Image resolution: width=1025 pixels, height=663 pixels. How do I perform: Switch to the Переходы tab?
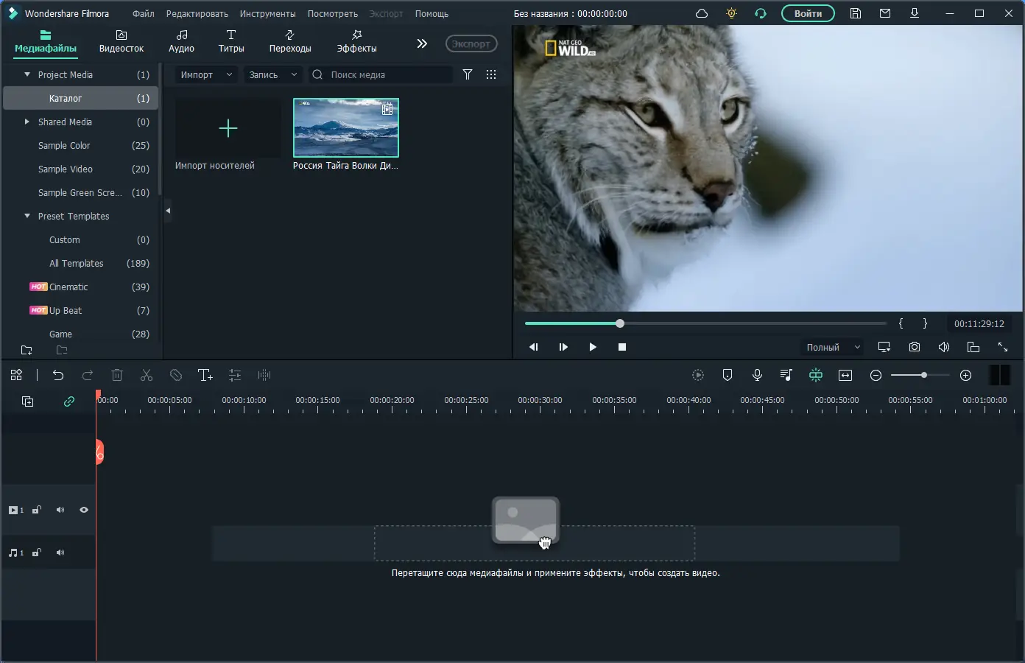(290, 41)
